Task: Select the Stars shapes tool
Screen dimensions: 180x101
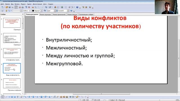Action: (x=49, y=97)
